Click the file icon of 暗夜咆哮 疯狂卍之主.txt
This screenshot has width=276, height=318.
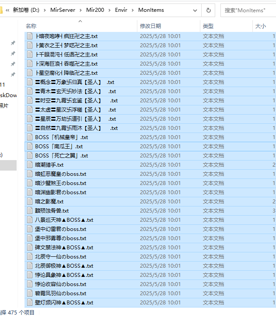[30, 36]
